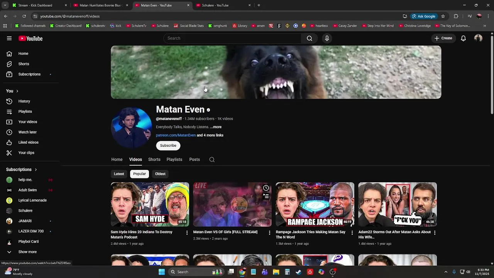Click the search magnifier button
This screenshot has height=278, width=494.
tap(310, 38)
